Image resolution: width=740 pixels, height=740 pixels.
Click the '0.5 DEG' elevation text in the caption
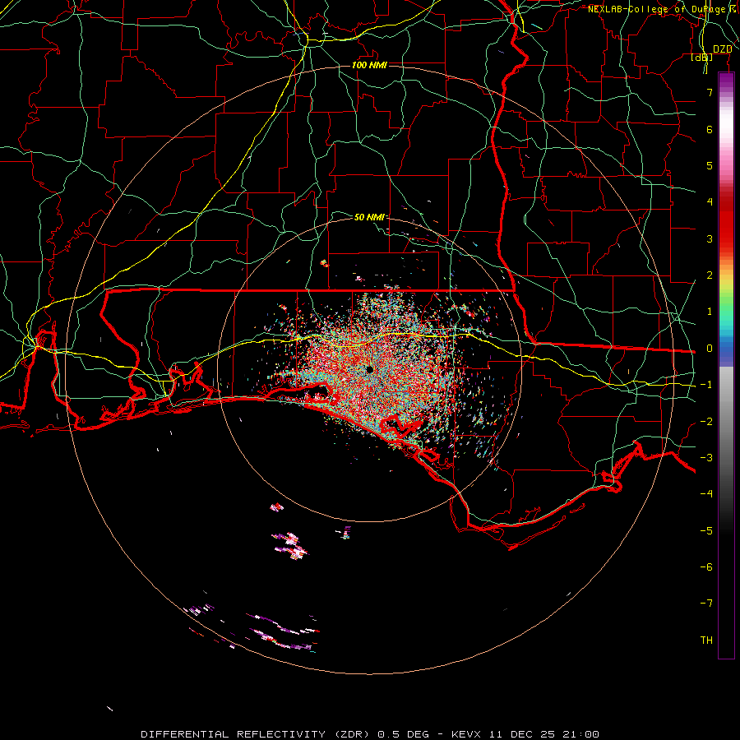click(404, 734)
